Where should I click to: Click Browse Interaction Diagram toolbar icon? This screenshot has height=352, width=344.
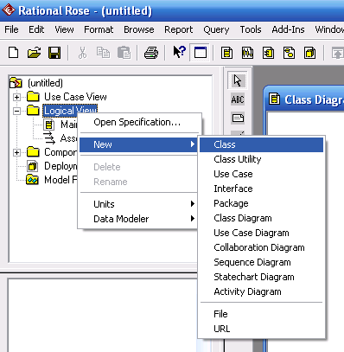(247, 53)
